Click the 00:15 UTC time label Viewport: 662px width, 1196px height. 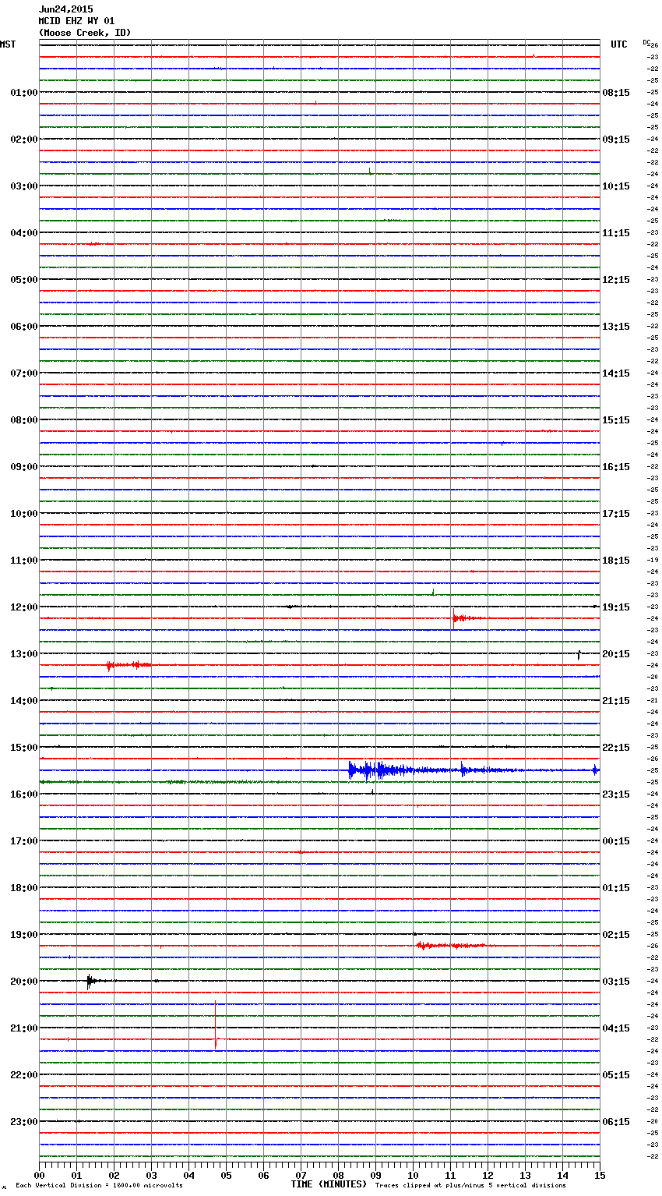(x=616, y=840)
